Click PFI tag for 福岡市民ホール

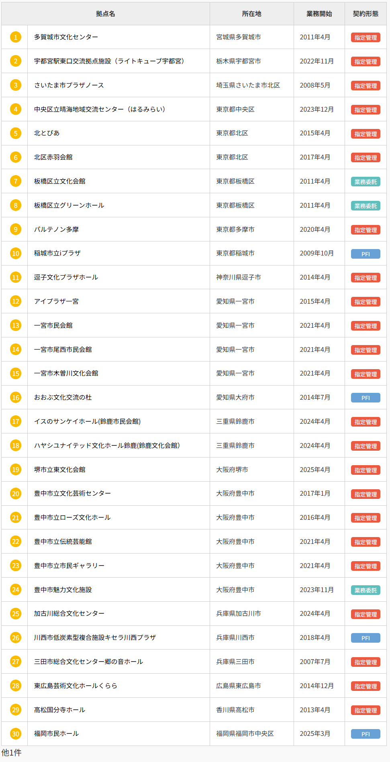pyautogui.click(x=365, y=734)
